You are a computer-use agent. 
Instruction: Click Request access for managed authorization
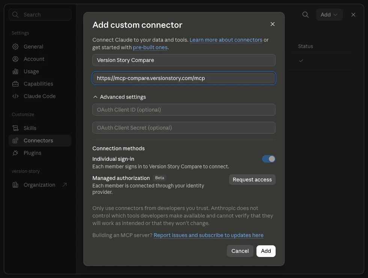point(252,180)
